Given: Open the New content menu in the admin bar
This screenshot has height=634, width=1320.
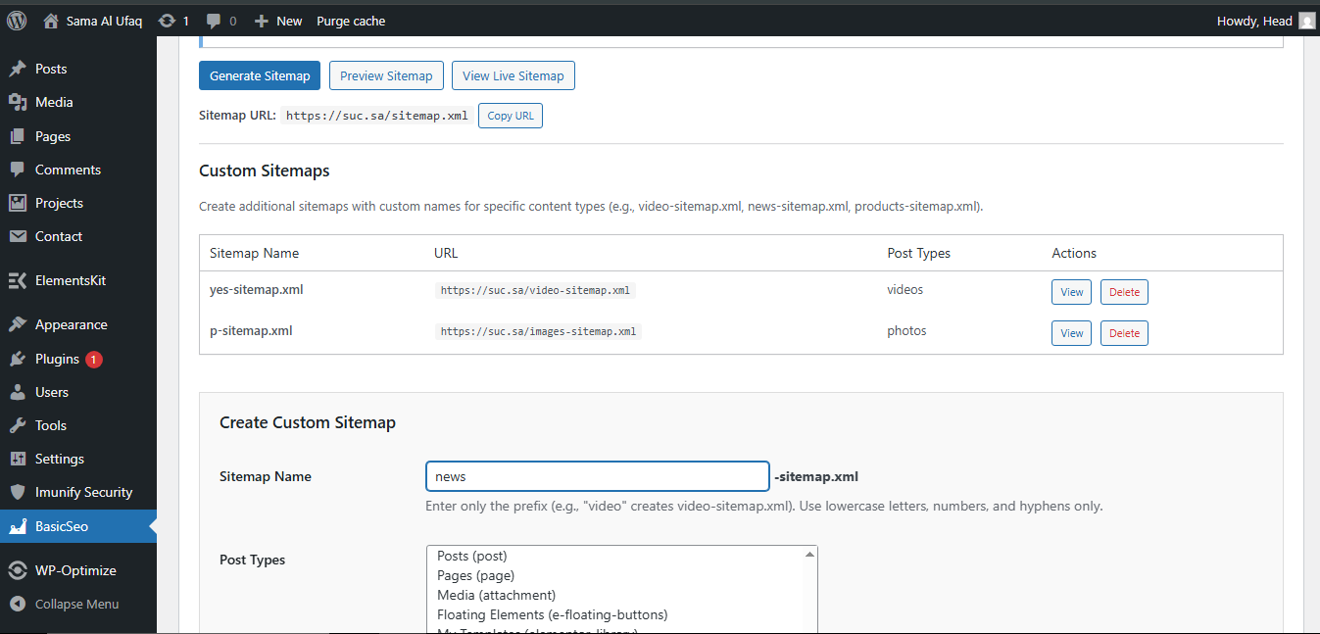Looking at the screenshot, I should click(277, 20).
